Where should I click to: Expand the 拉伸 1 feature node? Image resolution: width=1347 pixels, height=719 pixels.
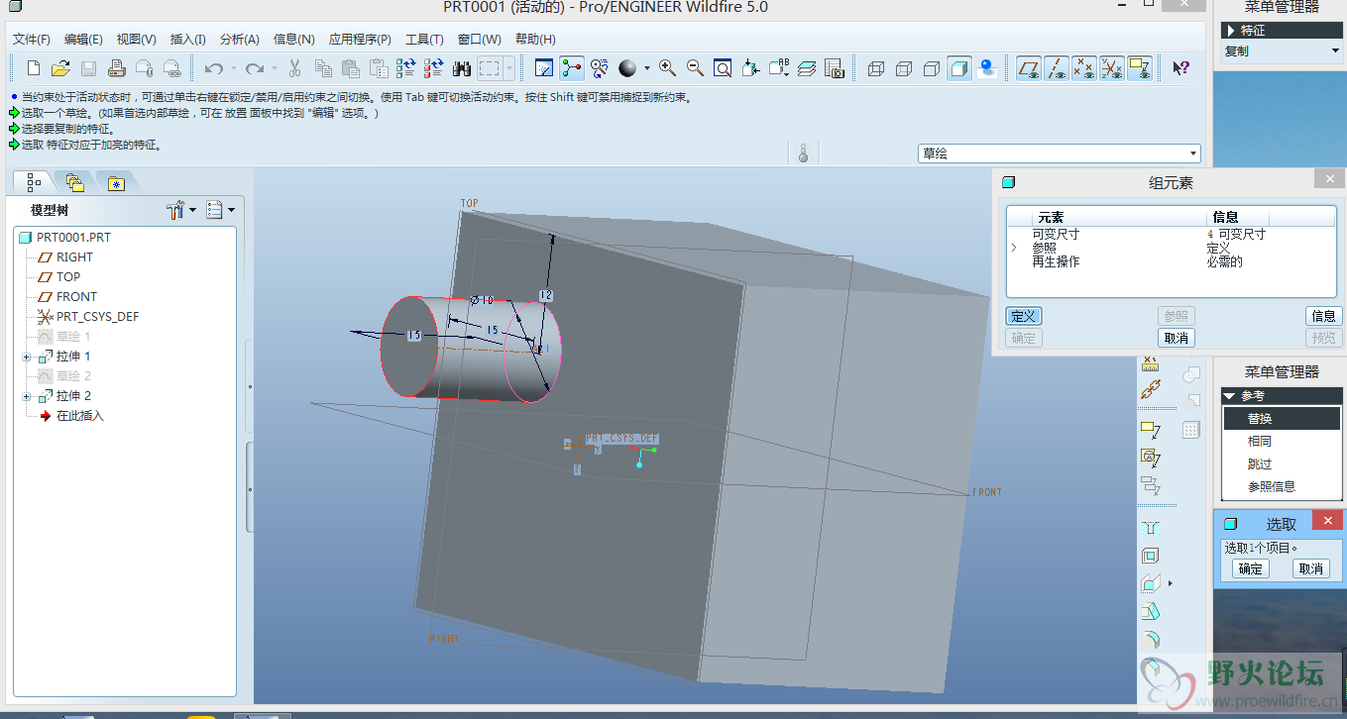coord(26,357)
